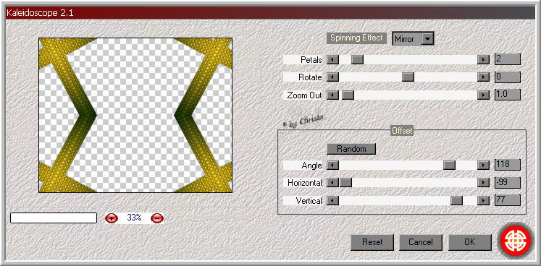
Task: Open the Spinning Effect Mirror dropdown
Action: 428,38
